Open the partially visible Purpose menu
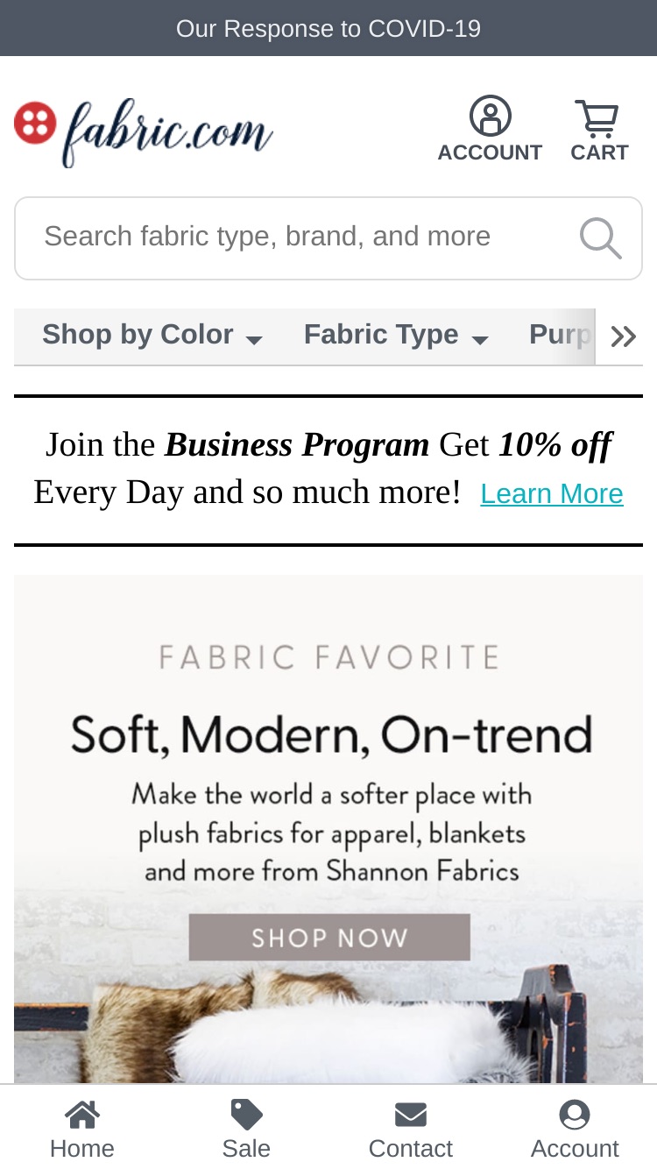This screenshot has height=1169, width=657. (x=561, y=336)
